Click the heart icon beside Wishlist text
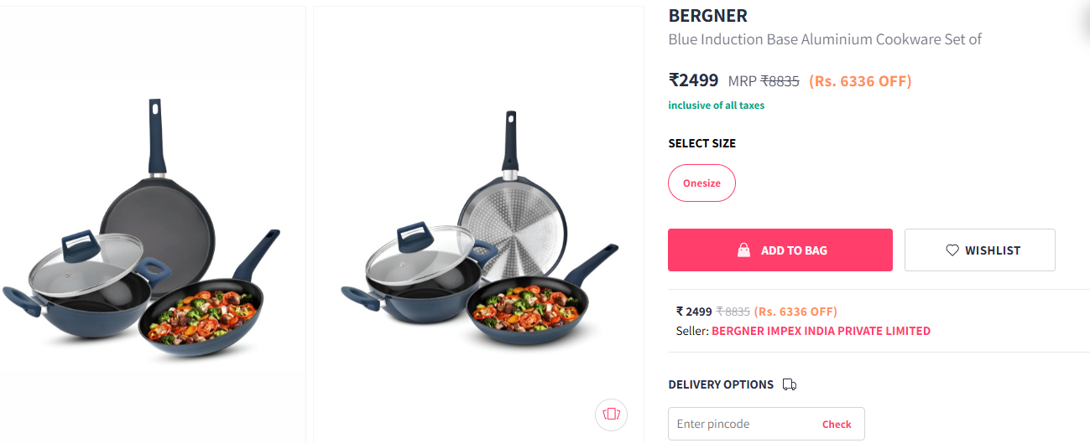The image size is (1090, 443). [x=952, y=250]
